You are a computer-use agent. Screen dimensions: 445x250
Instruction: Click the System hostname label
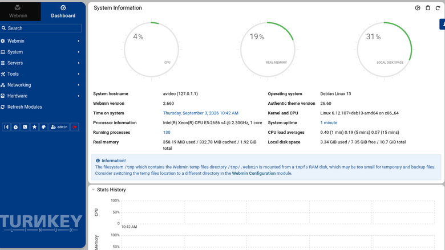[x=111, y=94]
